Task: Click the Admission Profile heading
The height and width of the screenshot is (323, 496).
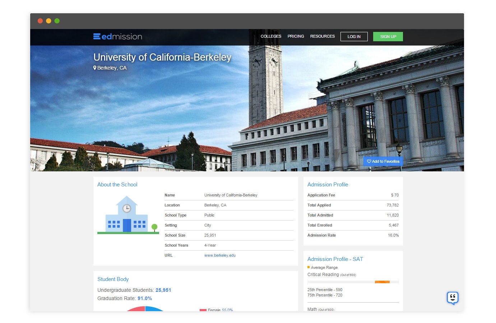Action: pos(328,185)
